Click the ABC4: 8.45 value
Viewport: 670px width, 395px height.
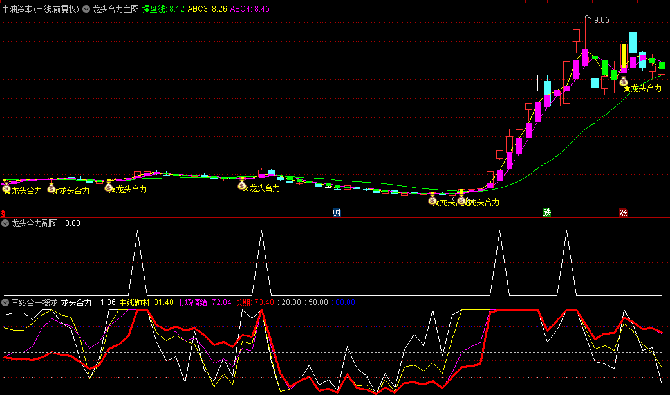pyautogui.click(x=250, y=9)
